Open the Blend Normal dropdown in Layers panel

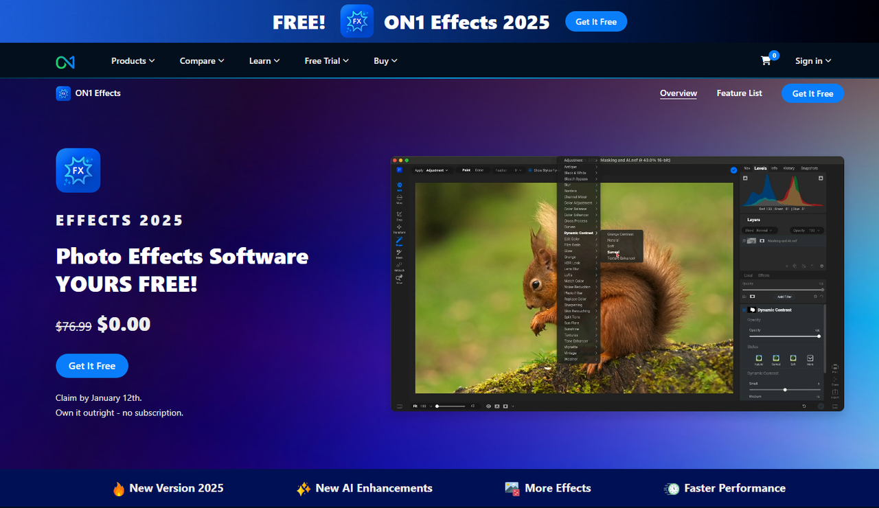click(759, 230)
